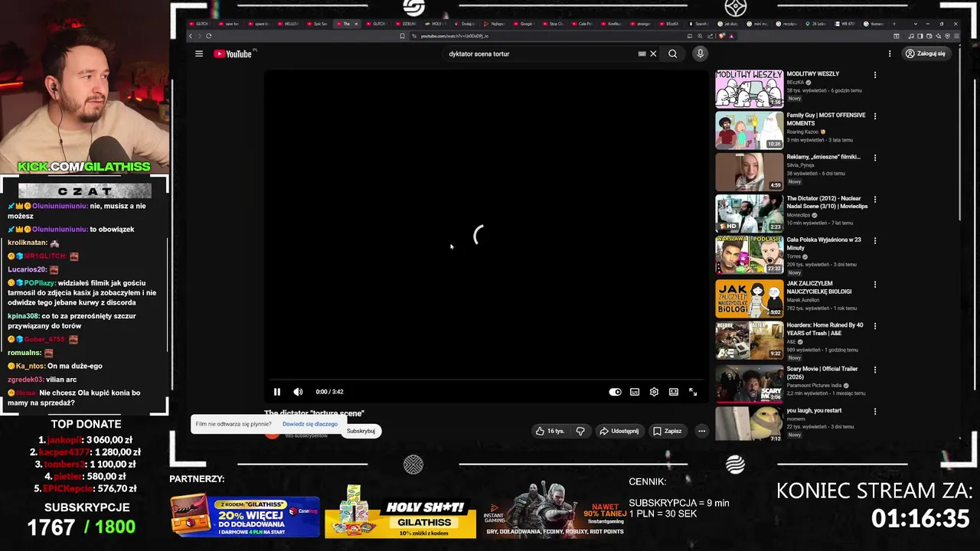Switch to the 'Cała Pol' browser tab
980x551 pixels.
tap(582, 24)
